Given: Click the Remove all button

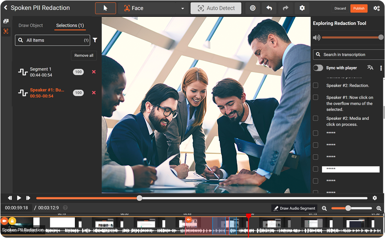Looking at the screenshot, I should coord(84,56).
